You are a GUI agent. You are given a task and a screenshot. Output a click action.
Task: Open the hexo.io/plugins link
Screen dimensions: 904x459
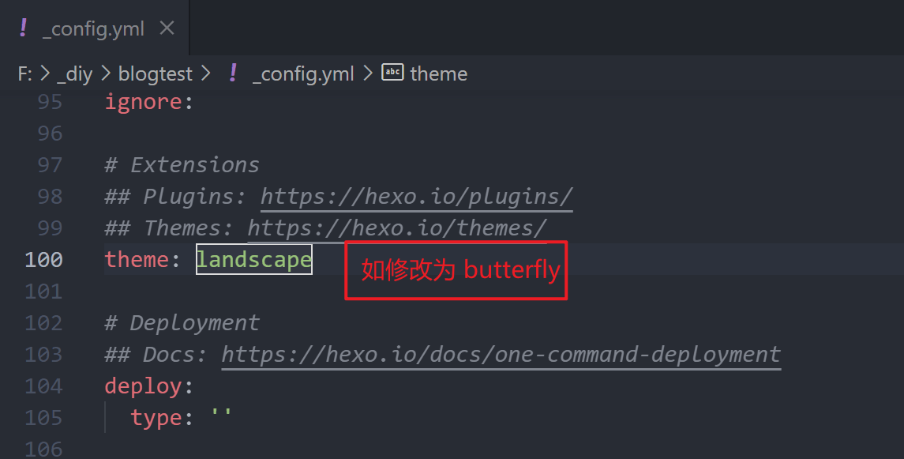416,197
